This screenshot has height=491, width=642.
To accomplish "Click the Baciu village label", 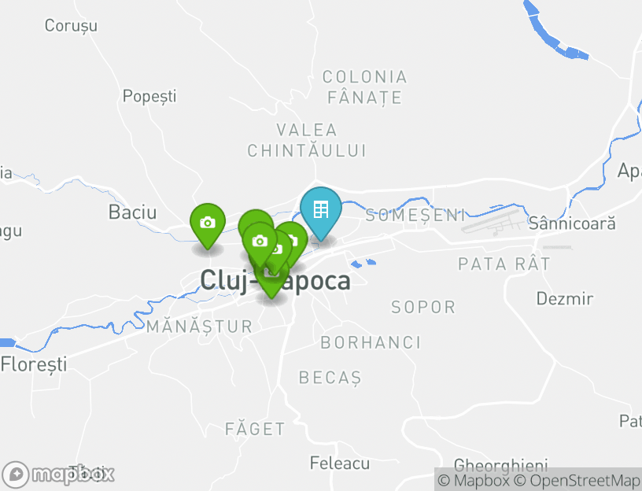I will [132, 212].
